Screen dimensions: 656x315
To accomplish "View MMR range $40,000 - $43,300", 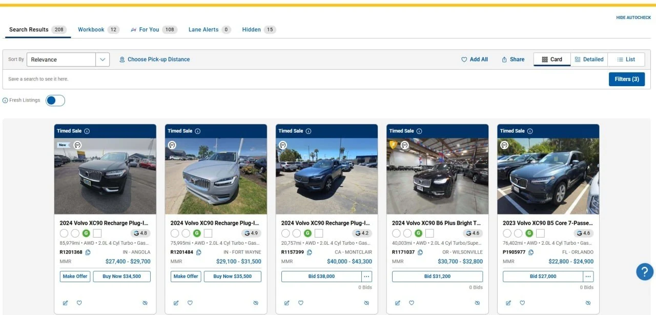I will pos(350,262).
